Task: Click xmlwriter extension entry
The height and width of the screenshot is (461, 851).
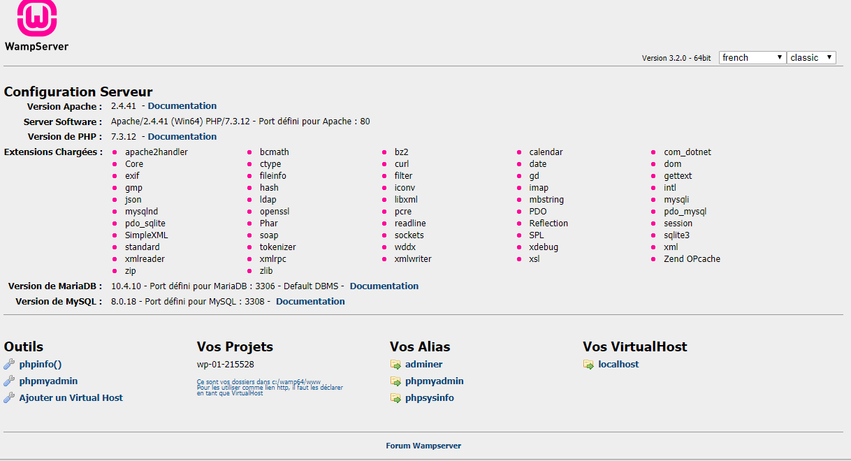Action: click(x=413, y=259)
